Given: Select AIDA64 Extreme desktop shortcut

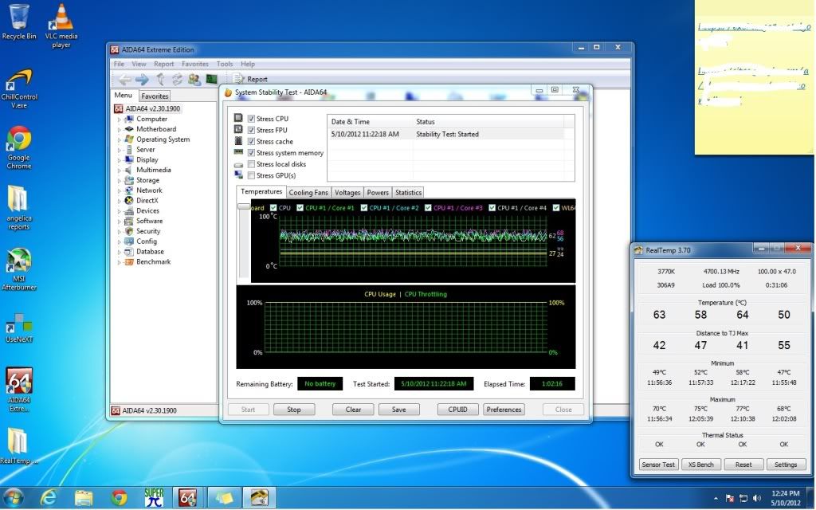Looking at the screenshot, I should click(x=19, y=389).
